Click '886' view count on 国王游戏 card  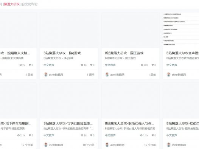tap(146, 65)
